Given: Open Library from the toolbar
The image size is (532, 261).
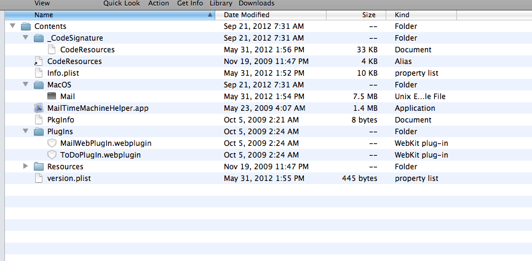Looking at the screenshot, I should coord(221,4).
